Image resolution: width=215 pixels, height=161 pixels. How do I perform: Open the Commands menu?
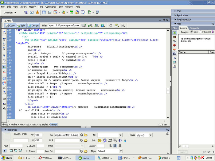click(x=51, y=7)
